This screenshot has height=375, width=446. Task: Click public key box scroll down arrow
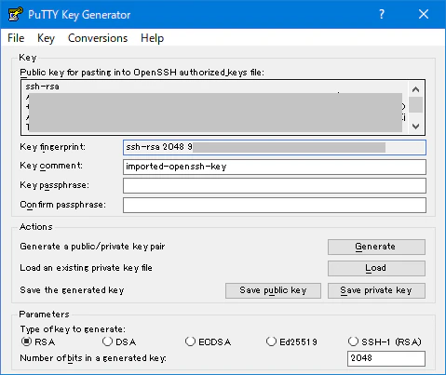(x=416, y=127)
